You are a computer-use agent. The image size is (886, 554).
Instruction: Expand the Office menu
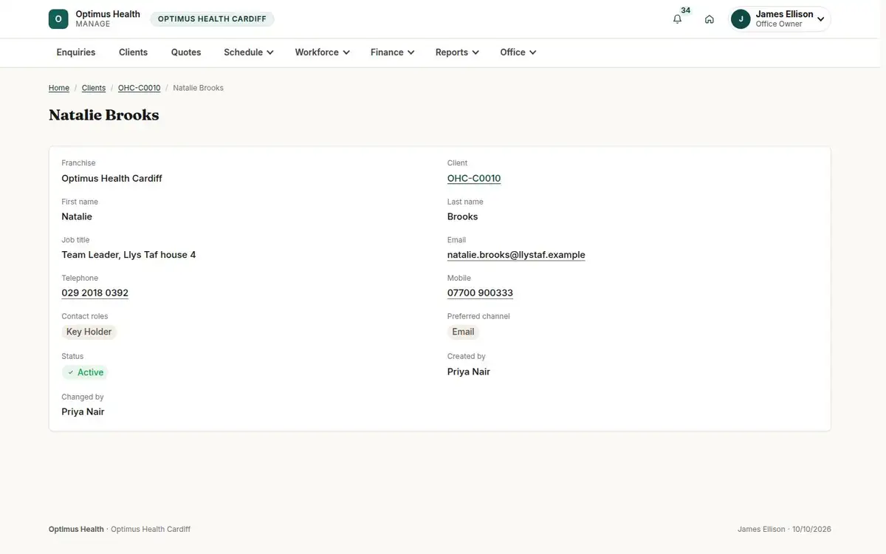pyautogui.click(x=518, y=52)
